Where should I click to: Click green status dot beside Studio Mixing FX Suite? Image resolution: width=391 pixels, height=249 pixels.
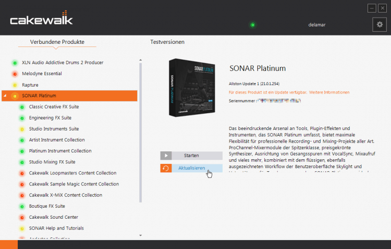click(22, 162)
